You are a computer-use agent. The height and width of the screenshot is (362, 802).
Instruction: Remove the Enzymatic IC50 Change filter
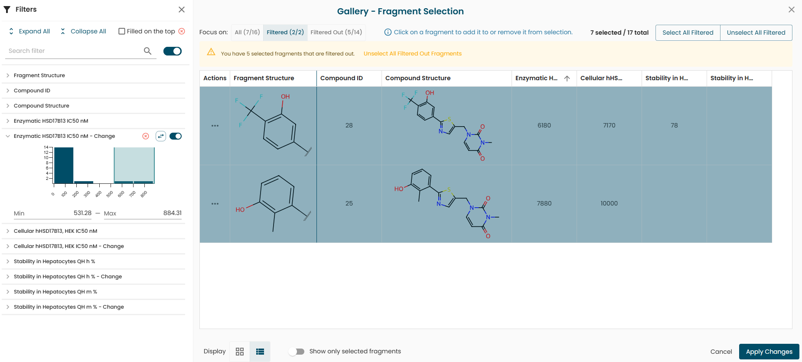146,136
